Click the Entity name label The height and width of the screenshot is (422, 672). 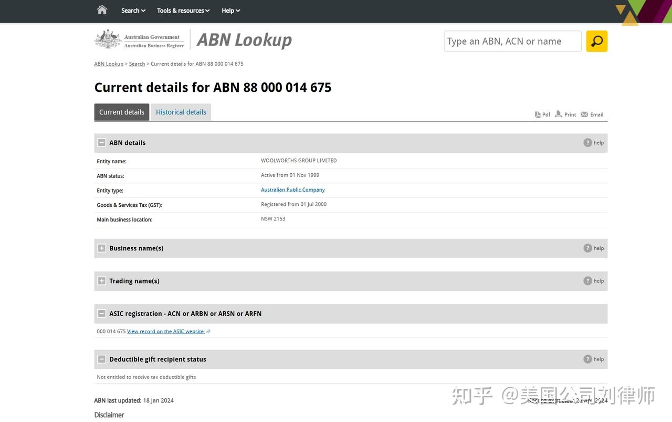(112, 162)
